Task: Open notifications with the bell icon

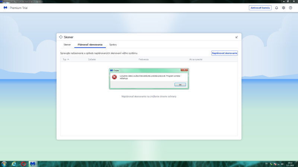Action: (276, 8)
